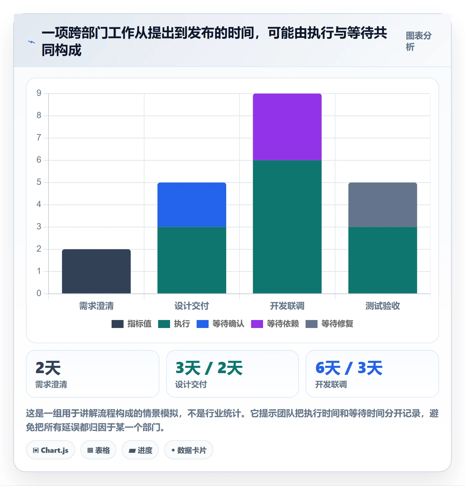
Task: Click the 开发联调 x-axis label
Action: click(x=287, y=306)
